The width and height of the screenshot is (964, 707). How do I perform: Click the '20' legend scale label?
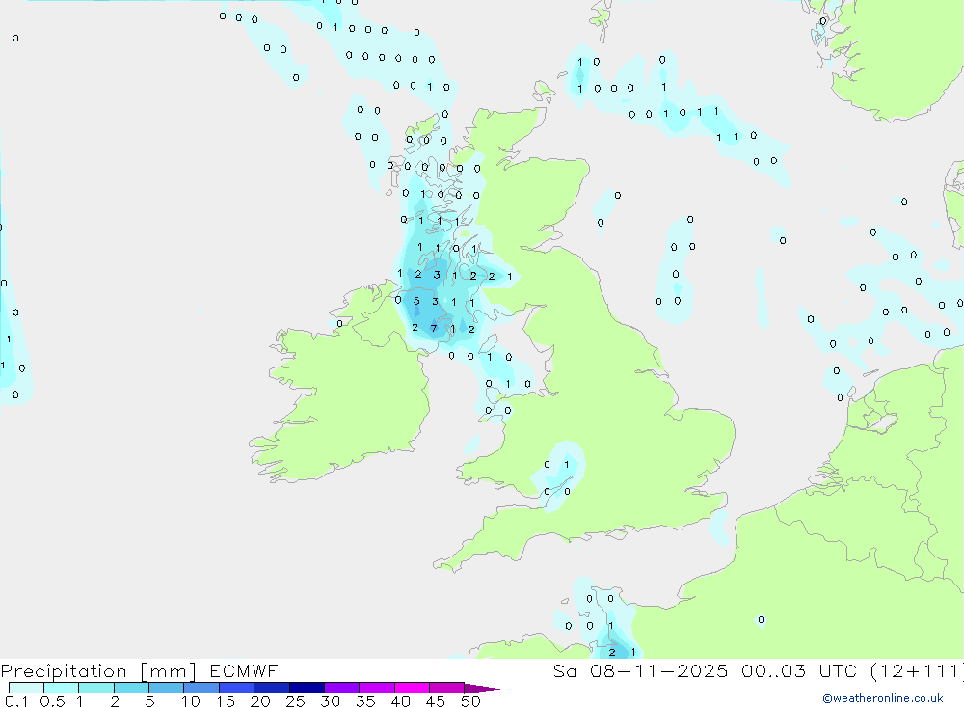[260, 701]
